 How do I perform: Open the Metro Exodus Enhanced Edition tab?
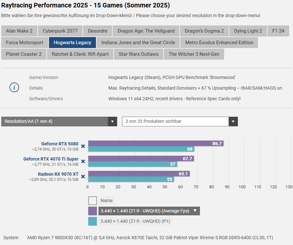(219, 43)
